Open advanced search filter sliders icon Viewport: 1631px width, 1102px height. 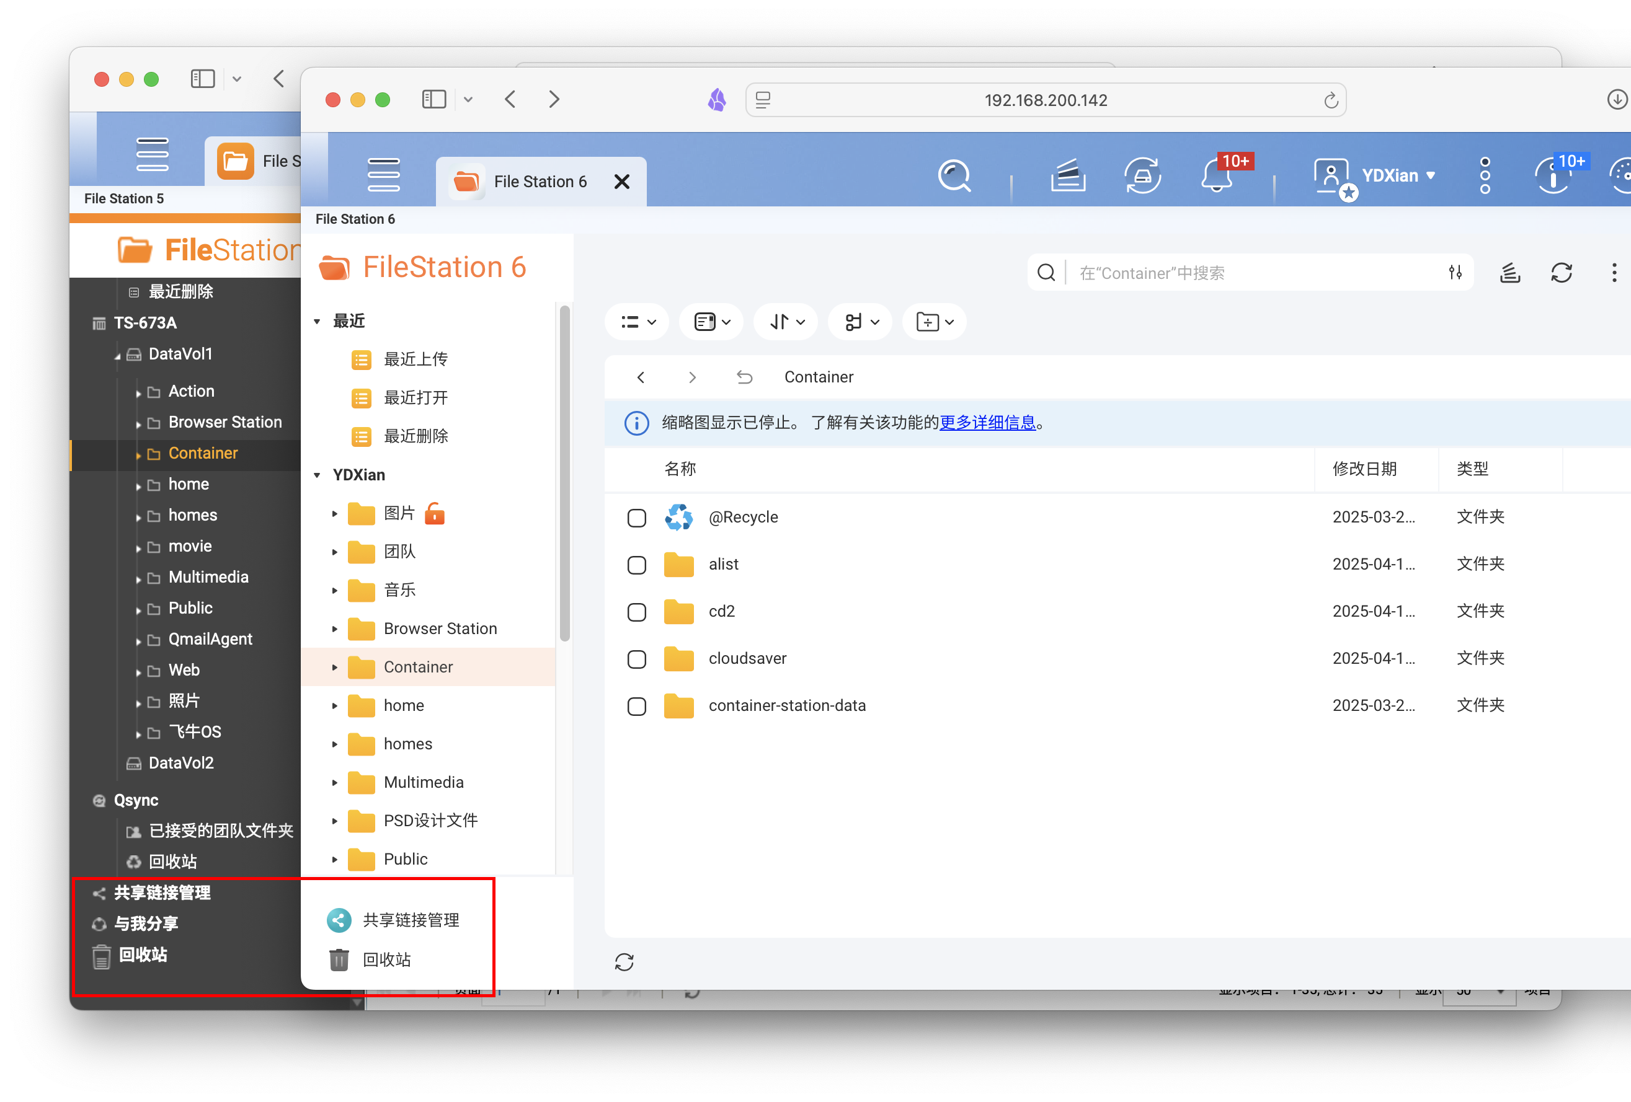coord(1455,272)
